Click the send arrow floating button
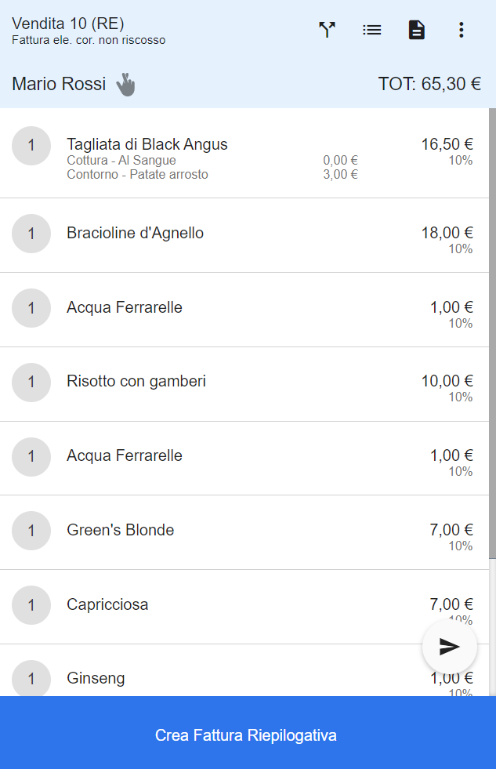The height and width of the screenshot is (769, 496). 450,647
